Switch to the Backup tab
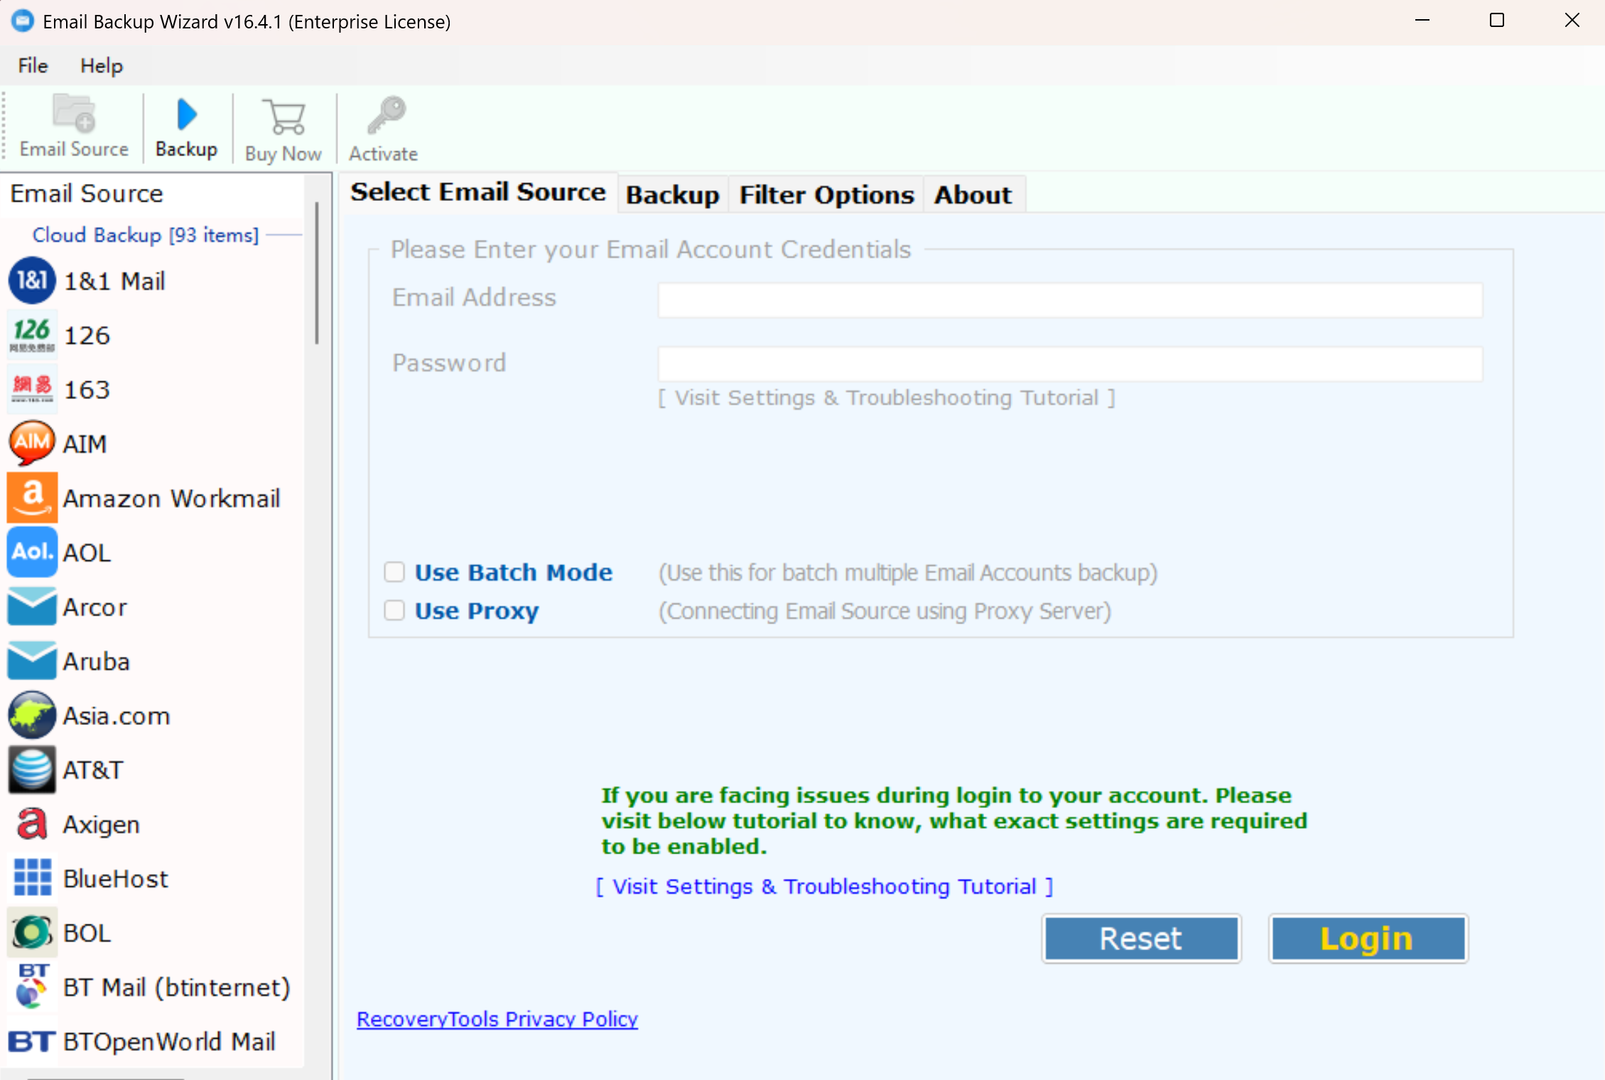The height and width of the screenshot is (1080, 1605). [x=672, y=194]
